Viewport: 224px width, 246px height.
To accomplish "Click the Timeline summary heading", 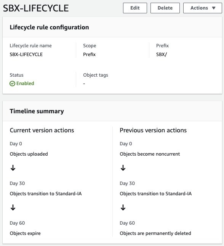I will tap(37, 111).
